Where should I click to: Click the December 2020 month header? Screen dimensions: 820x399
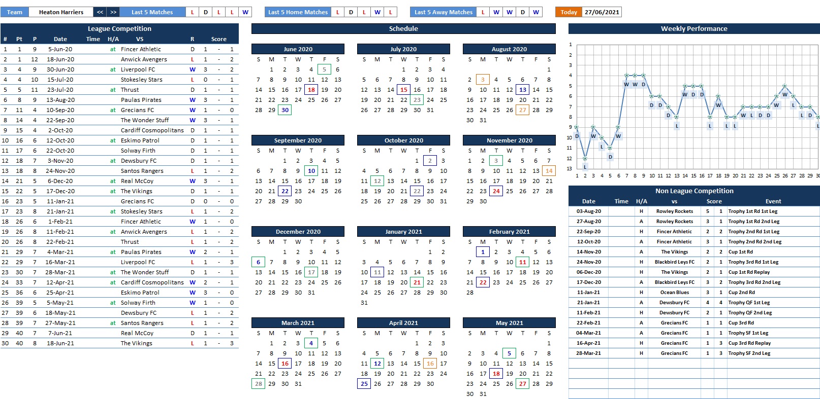[298, 232]
